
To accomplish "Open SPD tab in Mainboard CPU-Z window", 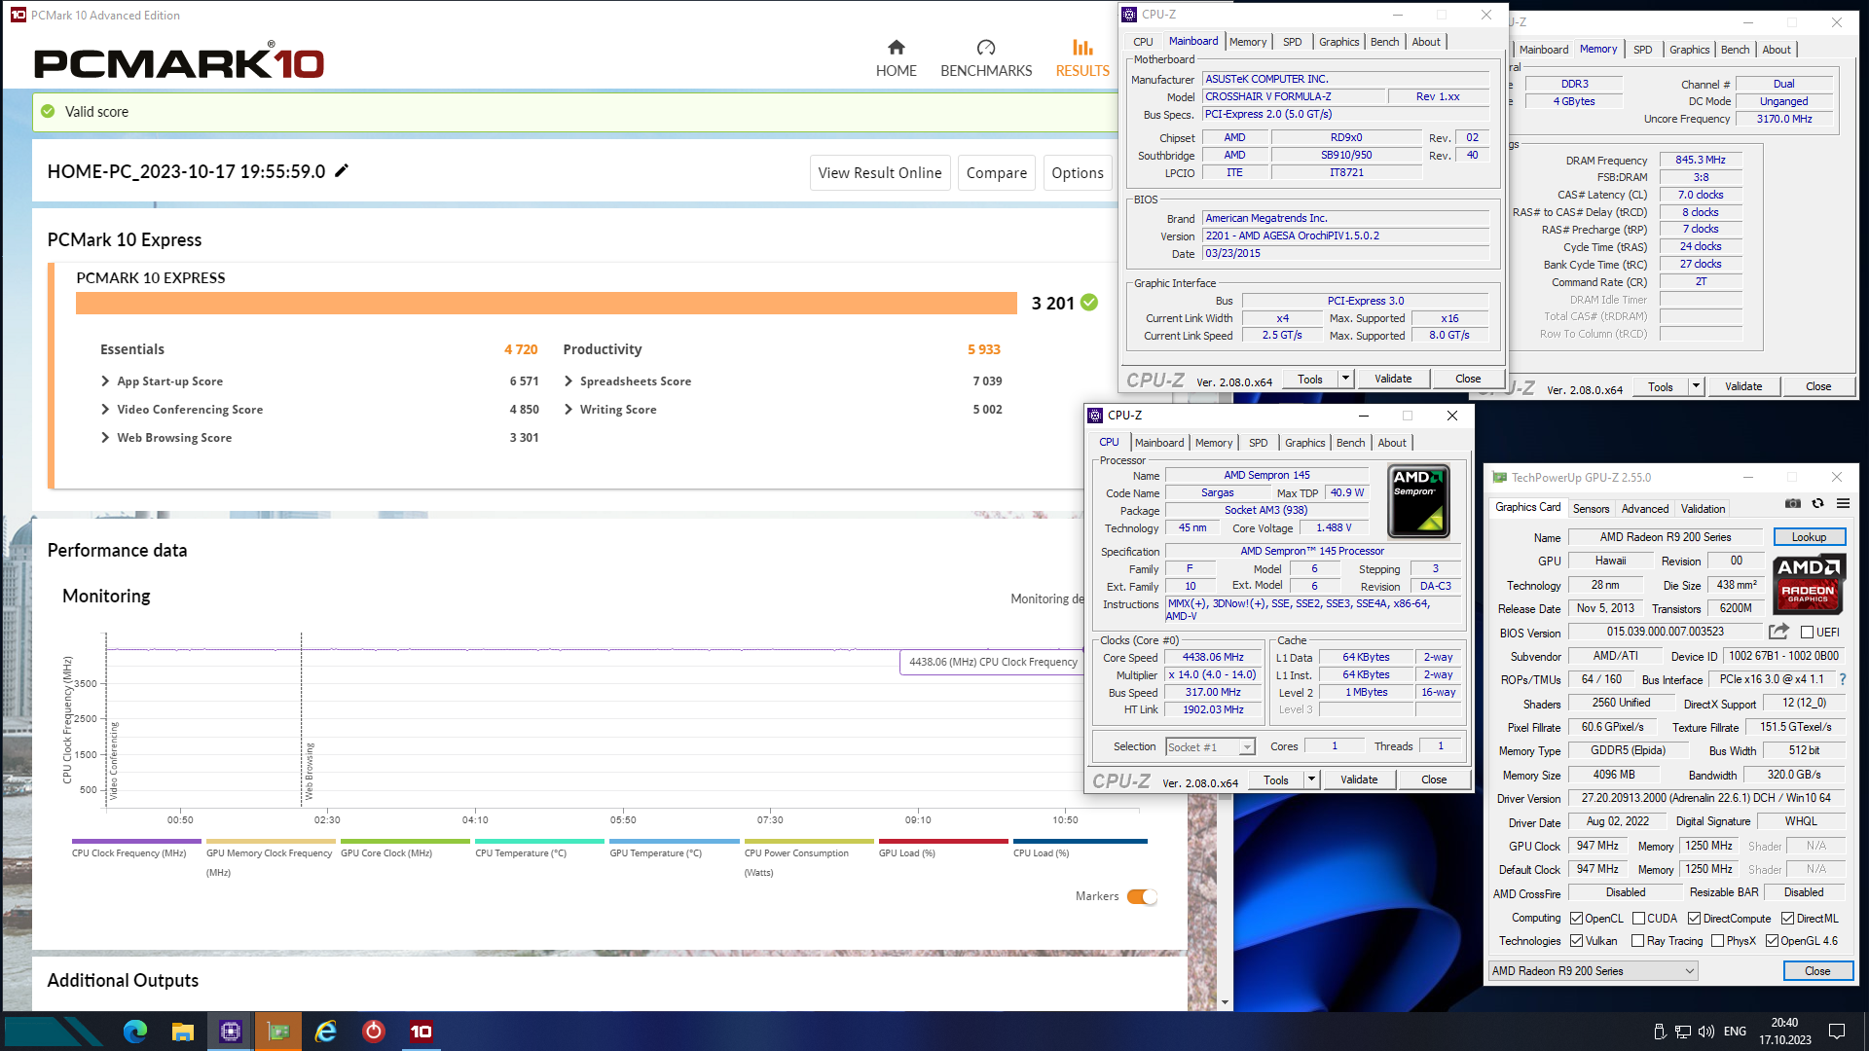I will pos(1292,42).
